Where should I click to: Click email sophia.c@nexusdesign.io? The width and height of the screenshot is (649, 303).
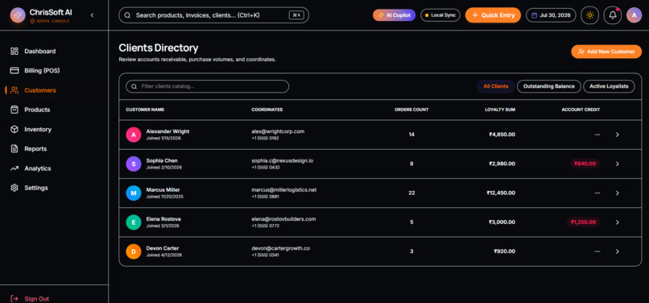click(x=283, y=160)
